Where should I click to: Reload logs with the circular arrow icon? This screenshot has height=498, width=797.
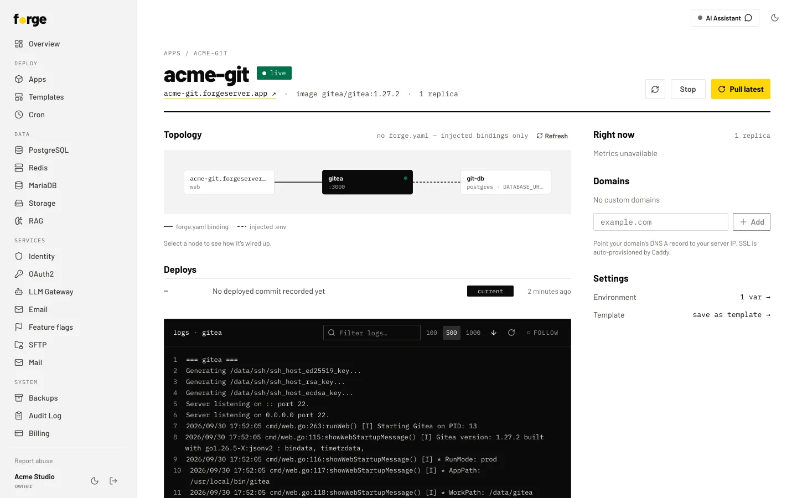(x=511, y=333)
